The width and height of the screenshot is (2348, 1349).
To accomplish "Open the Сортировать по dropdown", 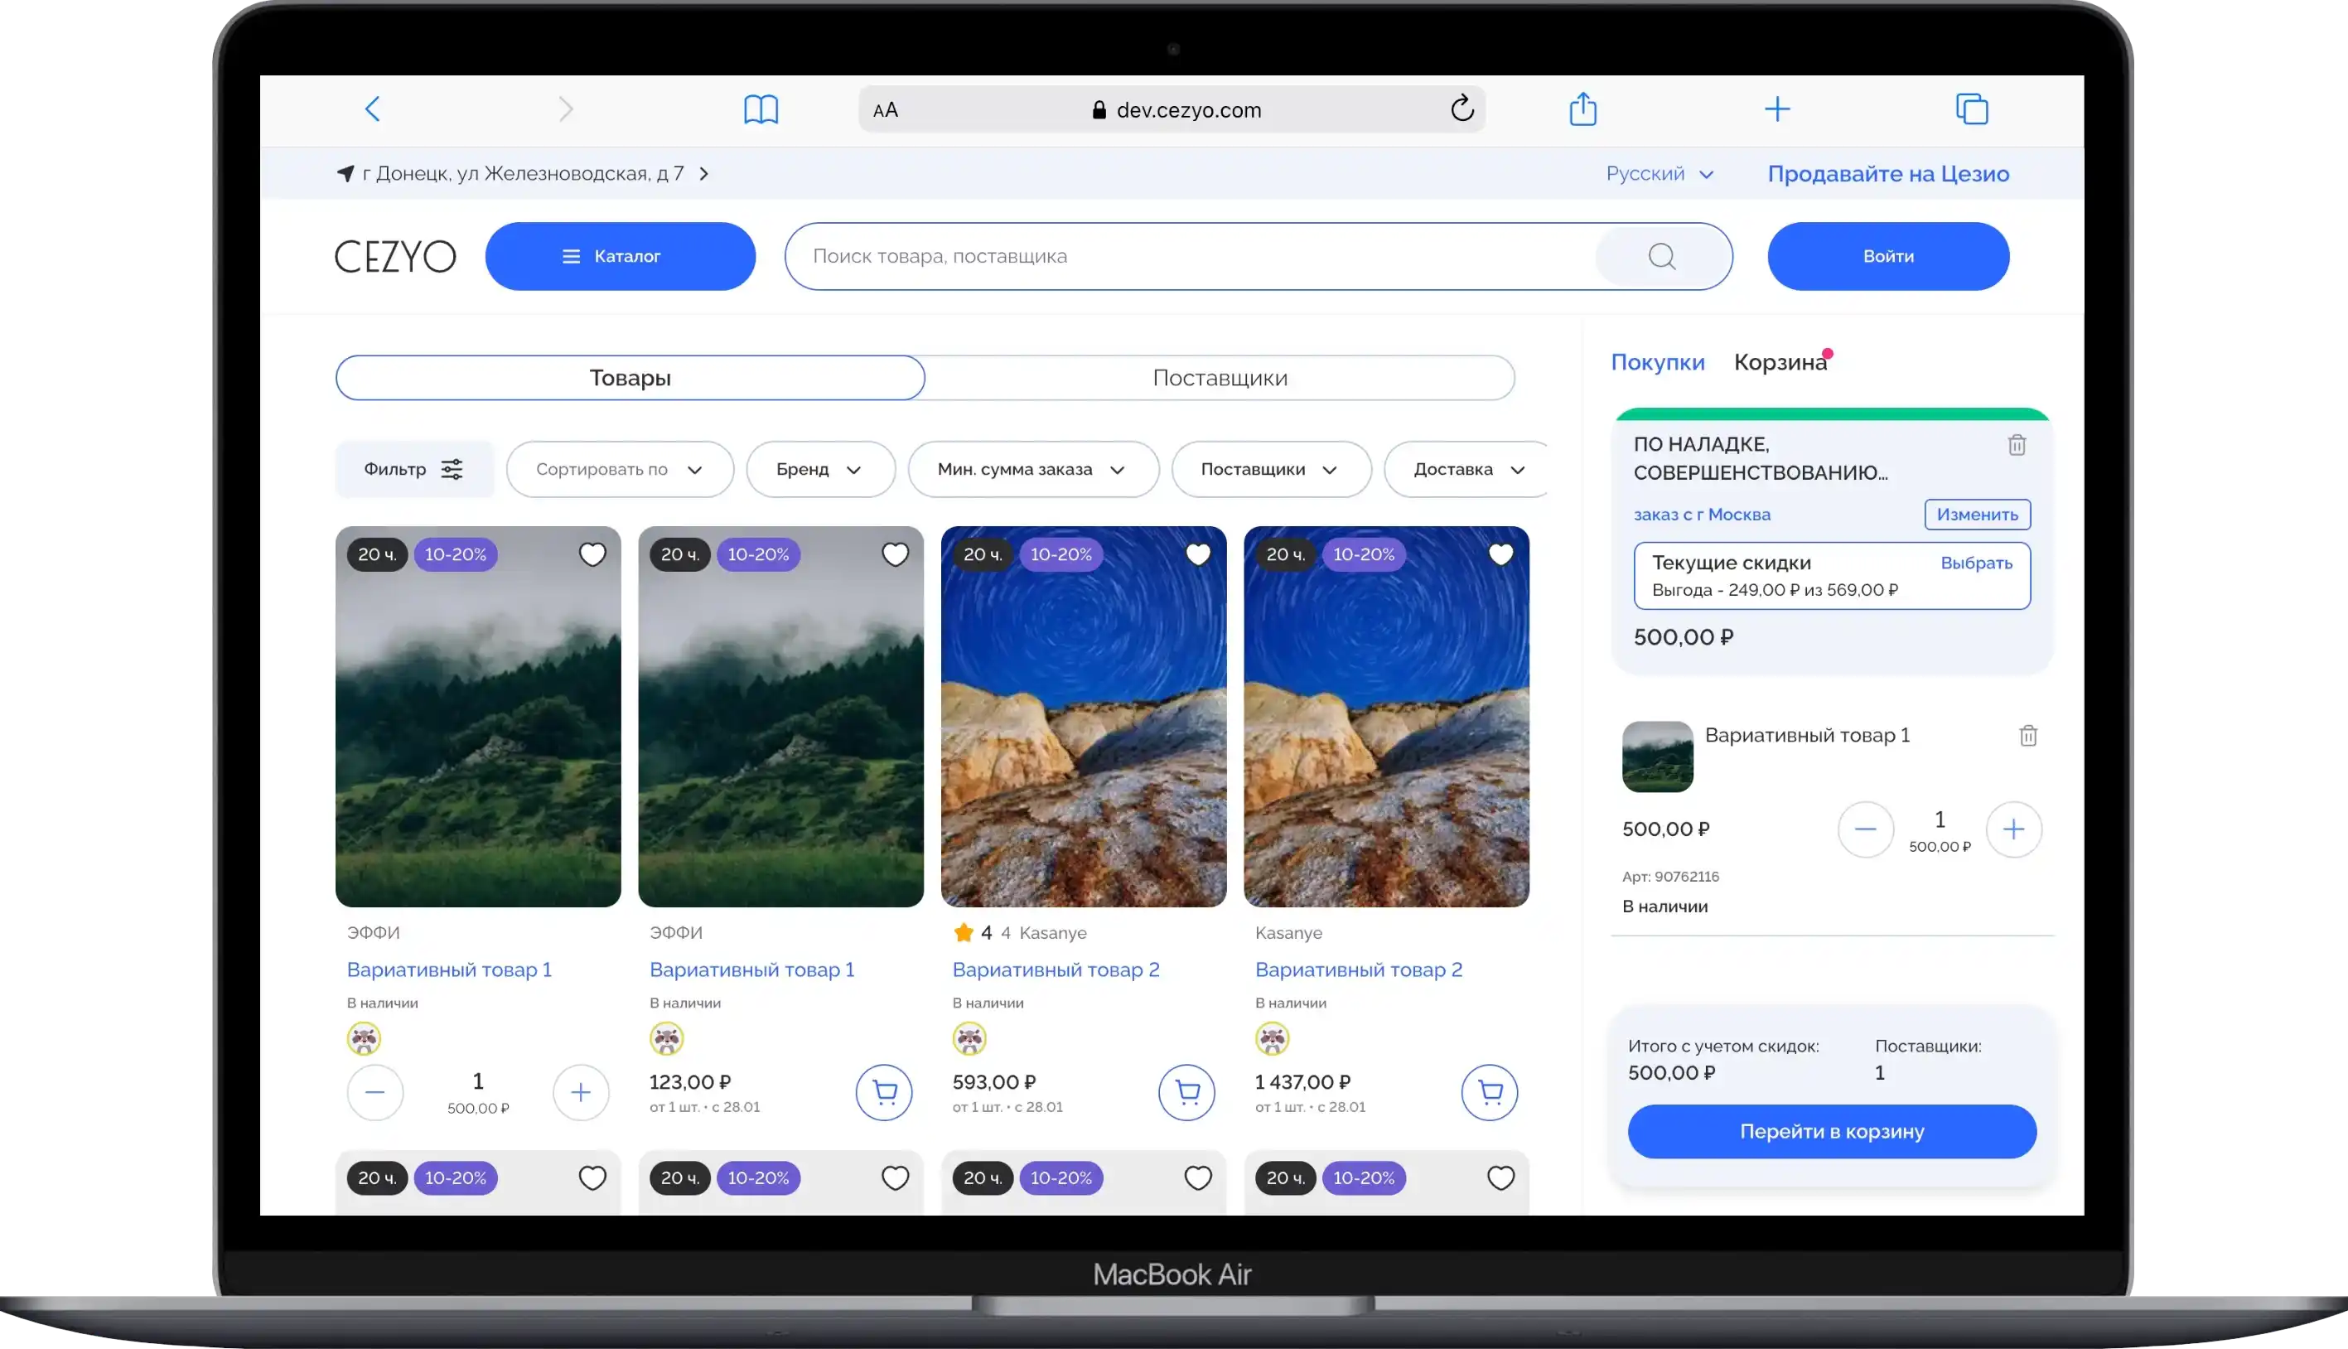I will pyautogui.click(x=620, y=470).
